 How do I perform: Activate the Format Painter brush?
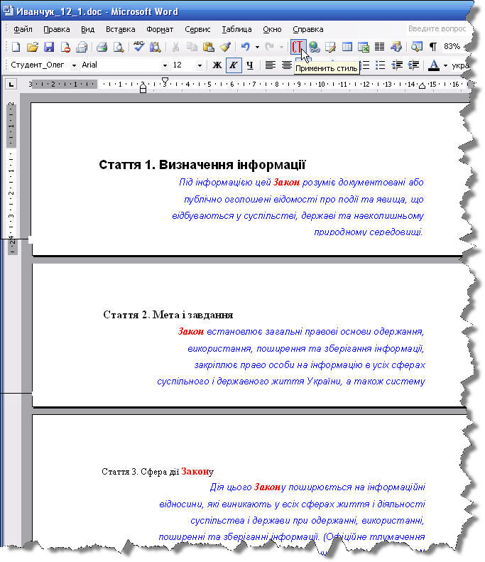point(225,47)
